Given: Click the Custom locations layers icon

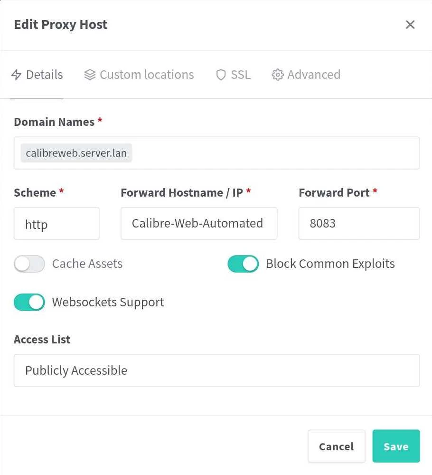Looking at the screenshot, I should pos(90,75).
